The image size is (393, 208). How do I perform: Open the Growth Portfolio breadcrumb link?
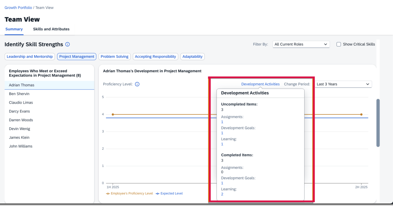point(18,8)
